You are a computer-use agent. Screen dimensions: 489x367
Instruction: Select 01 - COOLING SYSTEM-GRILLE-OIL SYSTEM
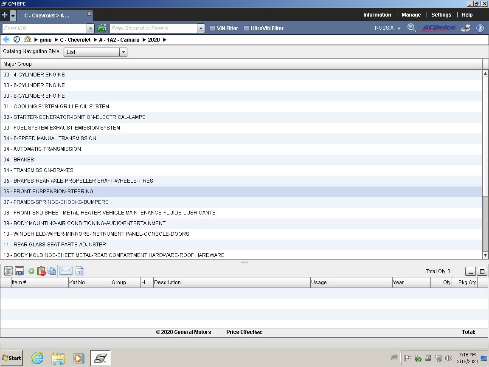[241, 107]
